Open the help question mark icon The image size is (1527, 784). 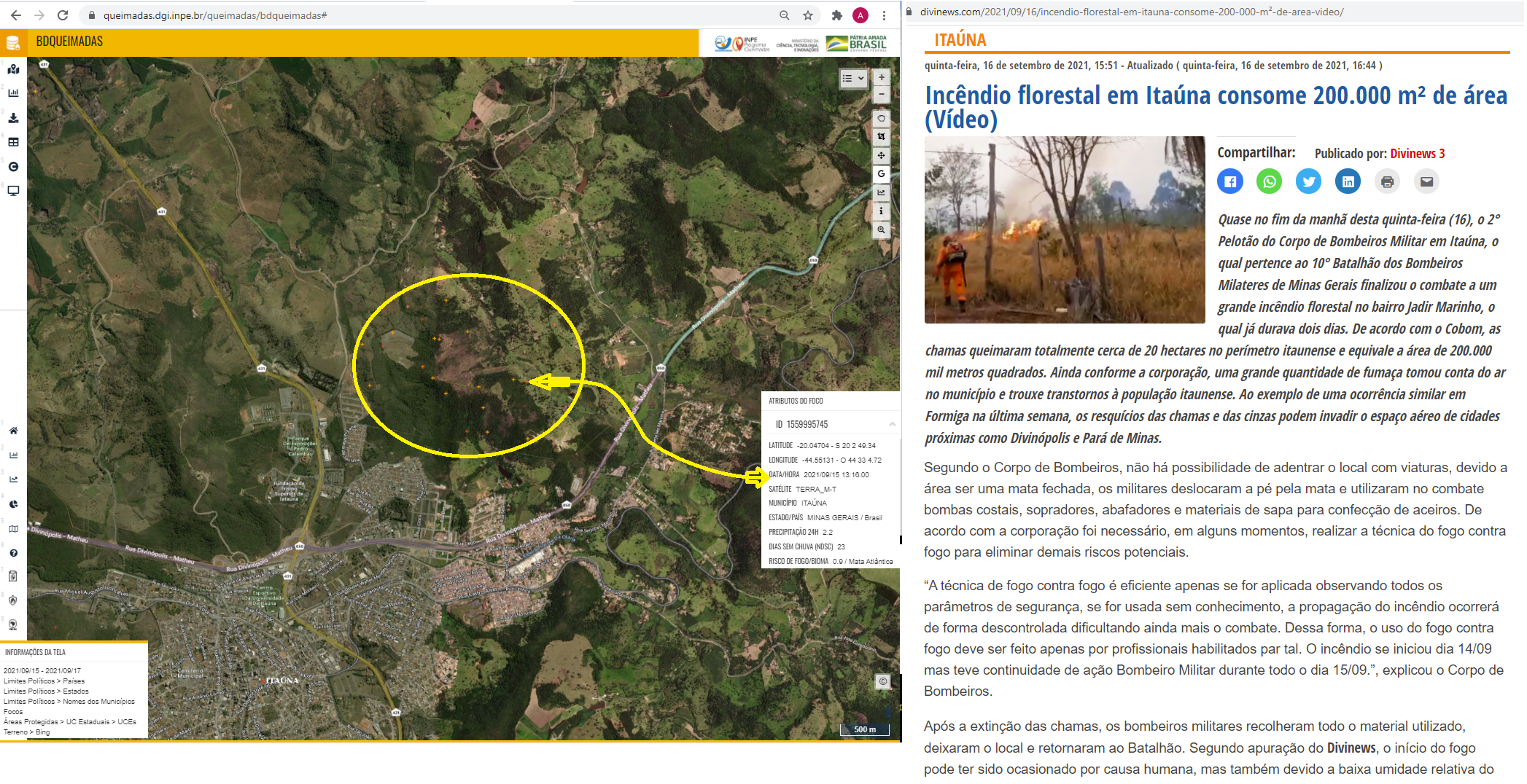point(13,553)
